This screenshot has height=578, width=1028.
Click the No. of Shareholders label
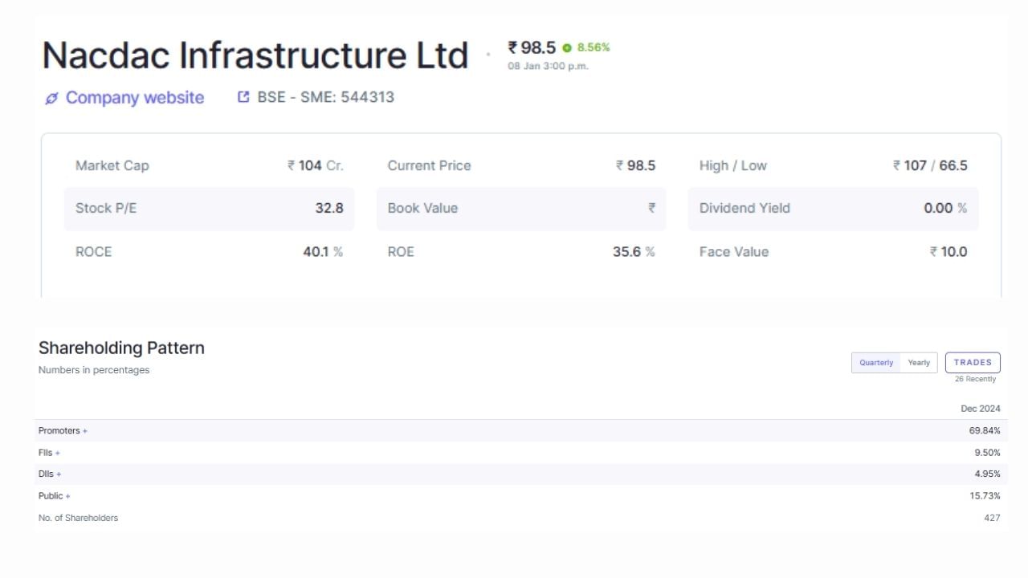pyautogui.click(x=78, y=518)
